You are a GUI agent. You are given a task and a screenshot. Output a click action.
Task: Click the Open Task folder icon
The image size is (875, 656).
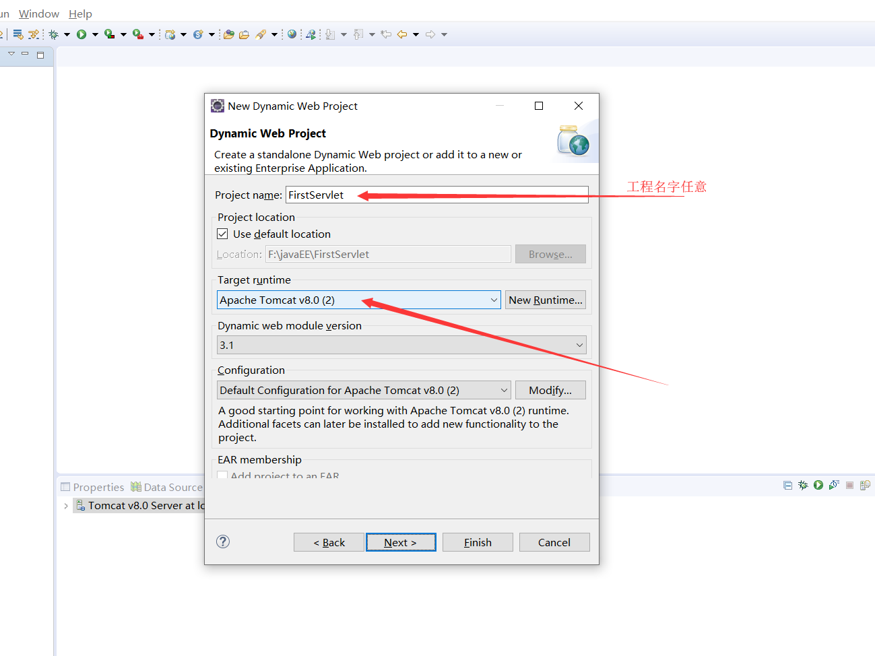[244, 34]
